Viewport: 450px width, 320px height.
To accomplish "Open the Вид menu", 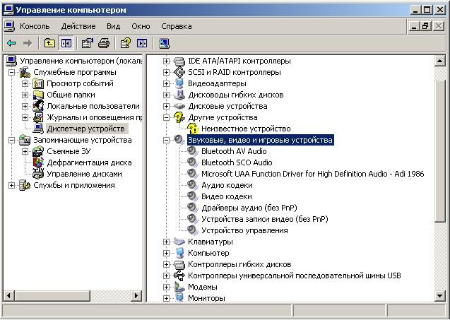I will 113,26.
